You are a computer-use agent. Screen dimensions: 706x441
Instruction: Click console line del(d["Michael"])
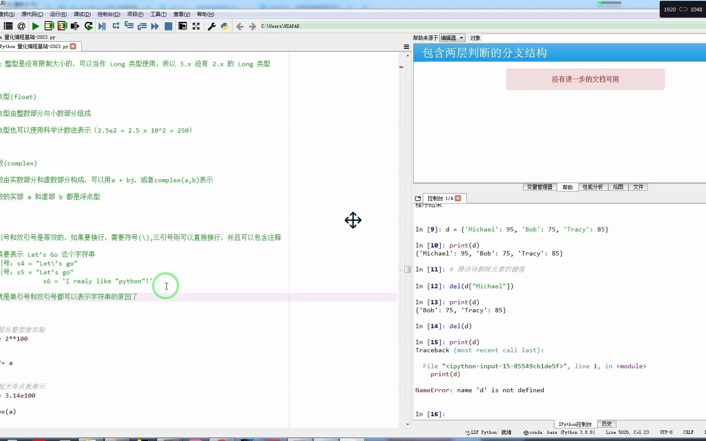click(x=481, y=286)
